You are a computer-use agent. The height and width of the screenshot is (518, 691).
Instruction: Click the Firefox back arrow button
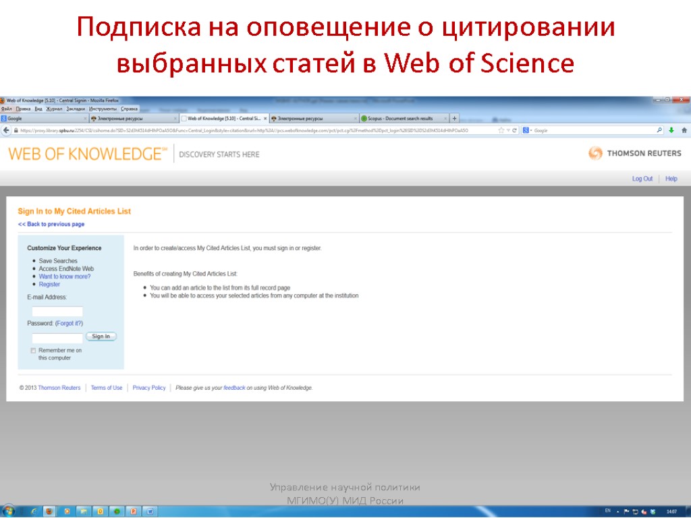point(6,130)
